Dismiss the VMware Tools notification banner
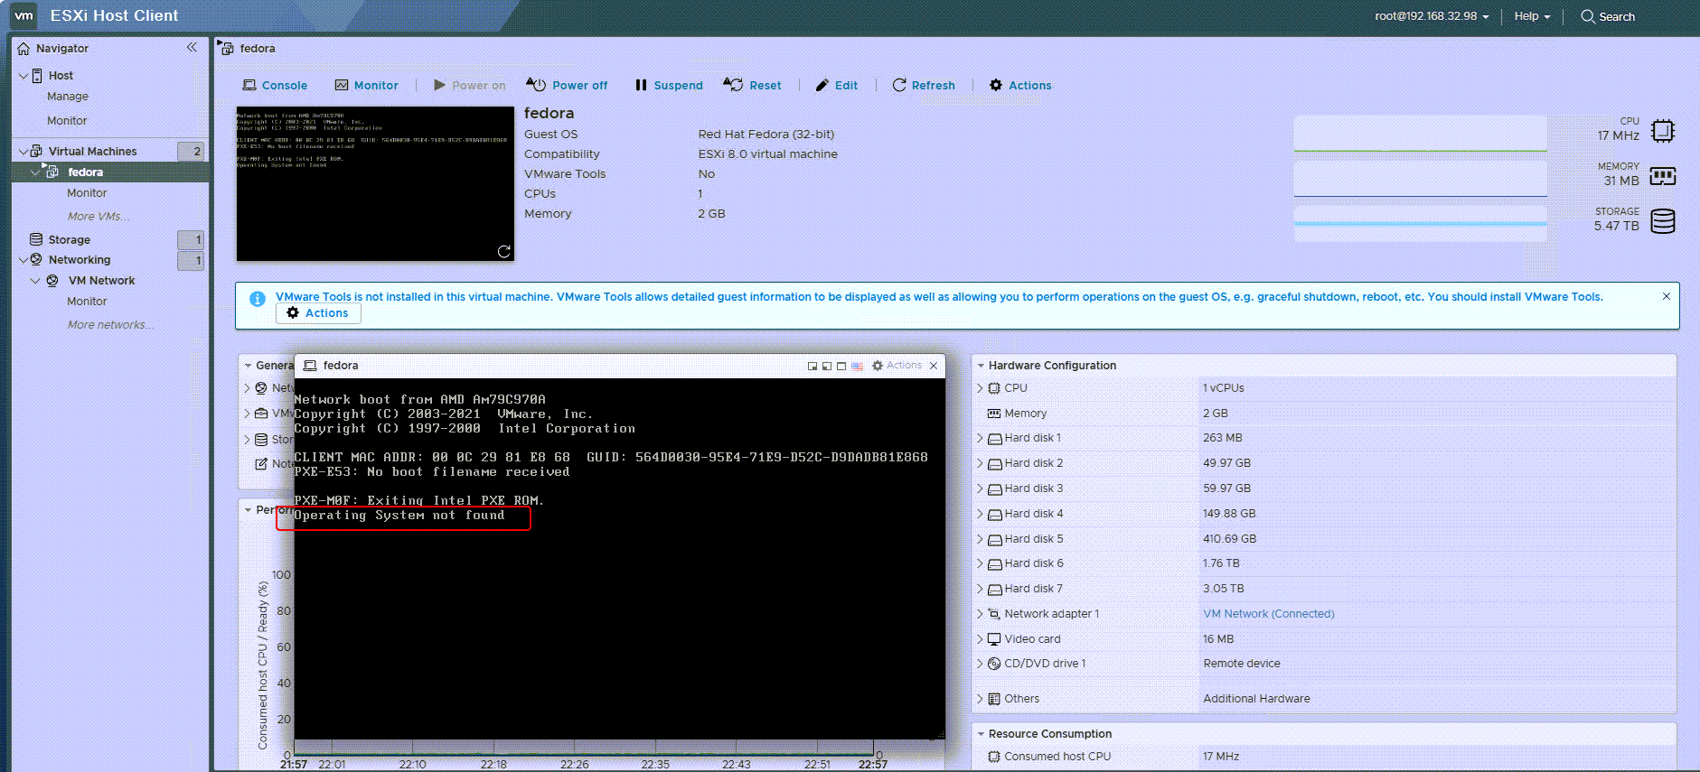1700x772 pixels. 1667,296
